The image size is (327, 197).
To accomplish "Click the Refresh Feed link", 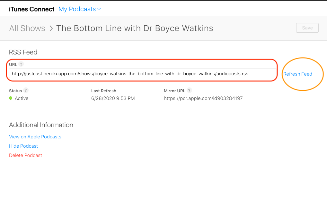I will (297, 74).
